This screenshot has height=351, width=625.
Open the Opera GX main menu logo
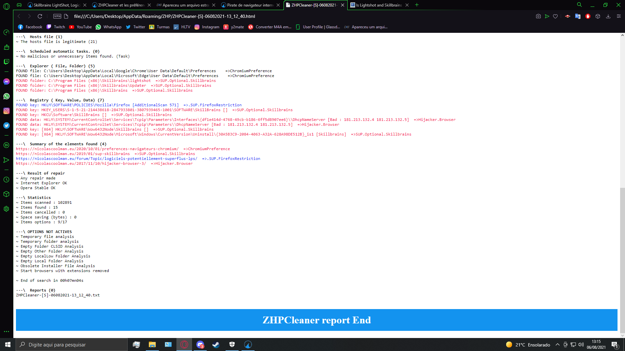(x=7, y=6)
